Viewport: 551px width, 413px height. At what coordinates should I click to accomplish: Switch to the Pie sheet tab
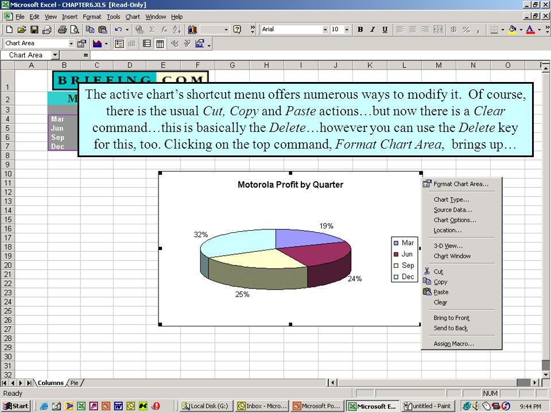pos(74,383)
